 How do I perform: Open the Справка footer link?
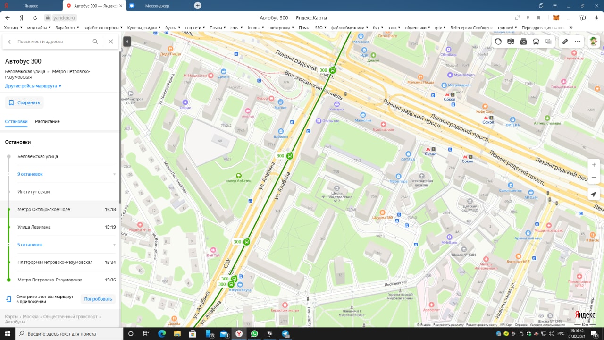521,325
